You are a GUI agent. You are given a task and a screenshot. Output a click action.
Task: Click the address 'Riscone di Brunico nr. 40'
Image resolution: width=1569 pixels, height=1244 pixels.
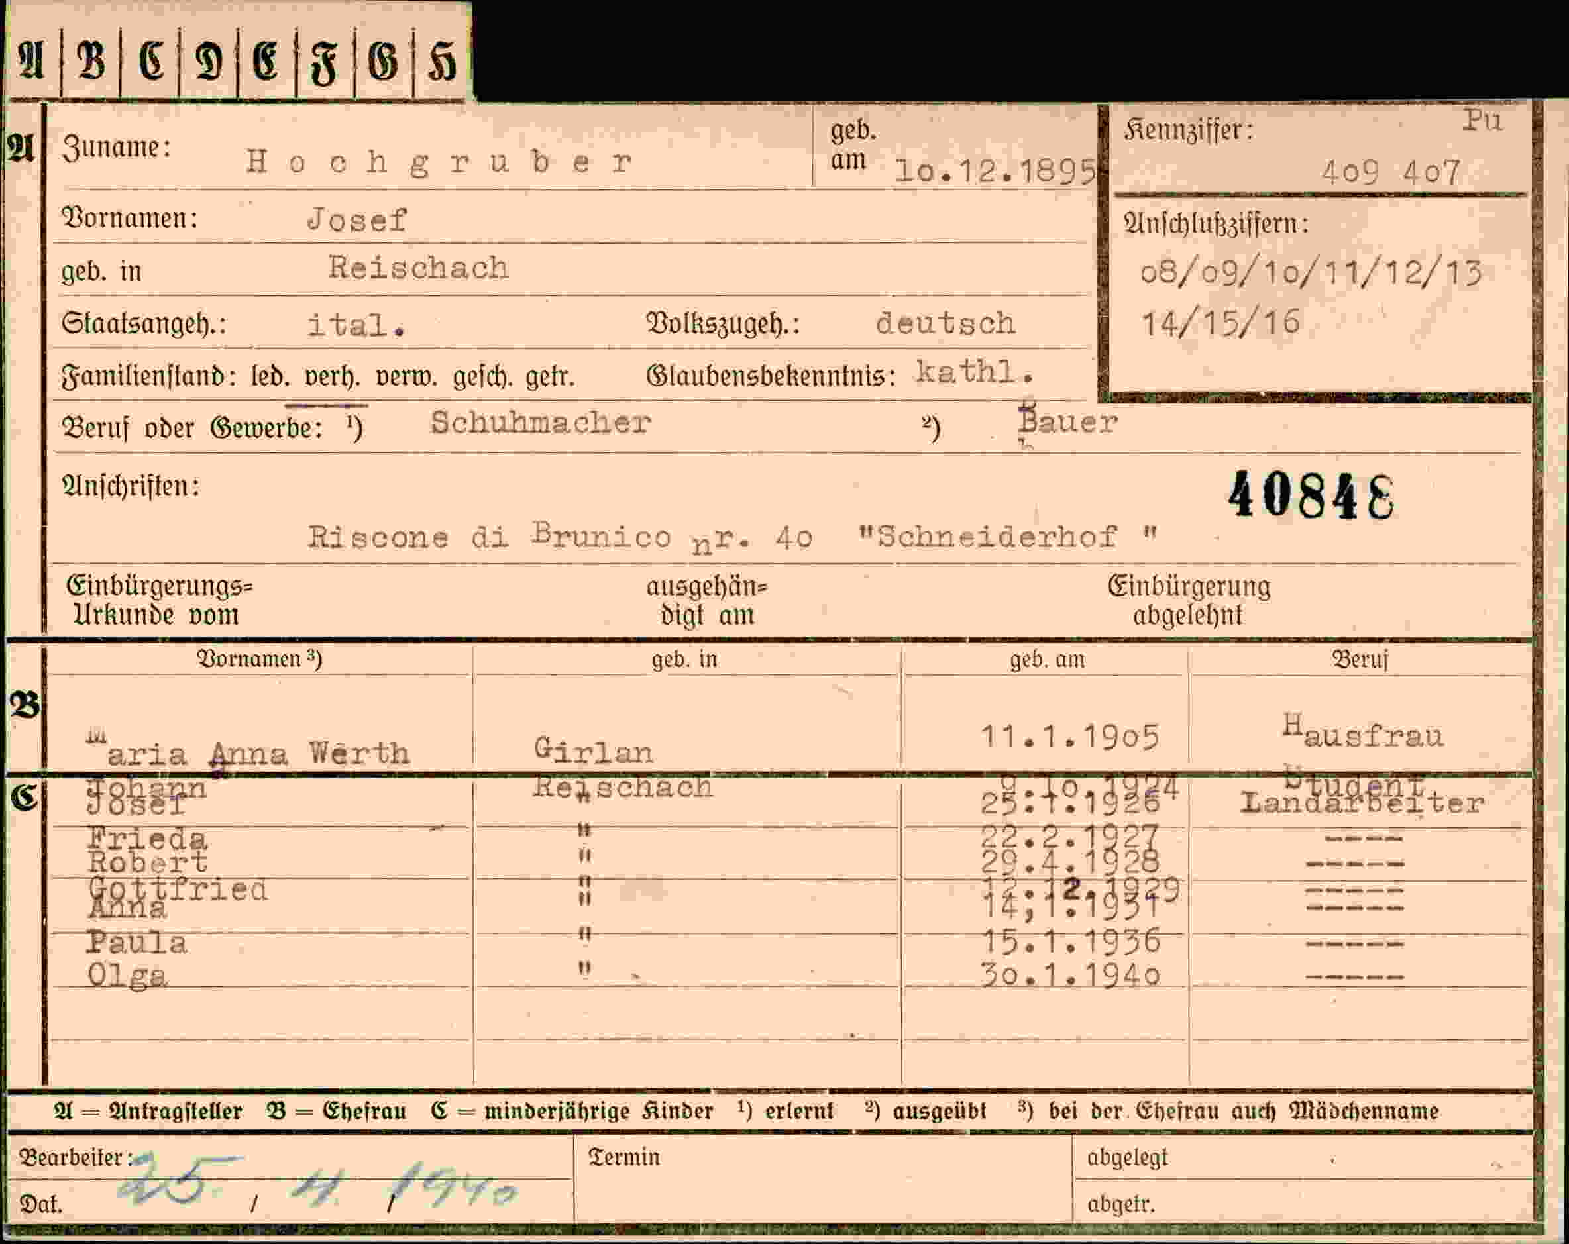pyautogui.click(x=560, y=539)
